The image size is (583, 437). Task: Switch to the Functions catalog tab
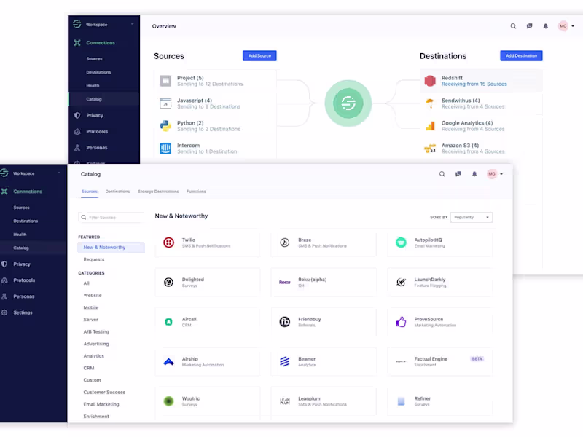click(x=196, y=192)
